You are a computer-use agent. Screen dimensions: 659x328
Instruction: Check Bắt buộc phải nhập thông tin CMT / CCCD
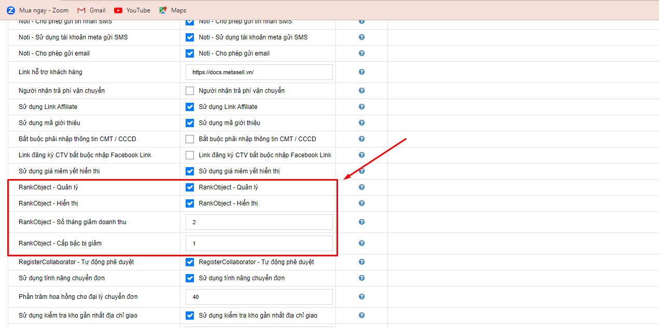(x=190, y=139)
